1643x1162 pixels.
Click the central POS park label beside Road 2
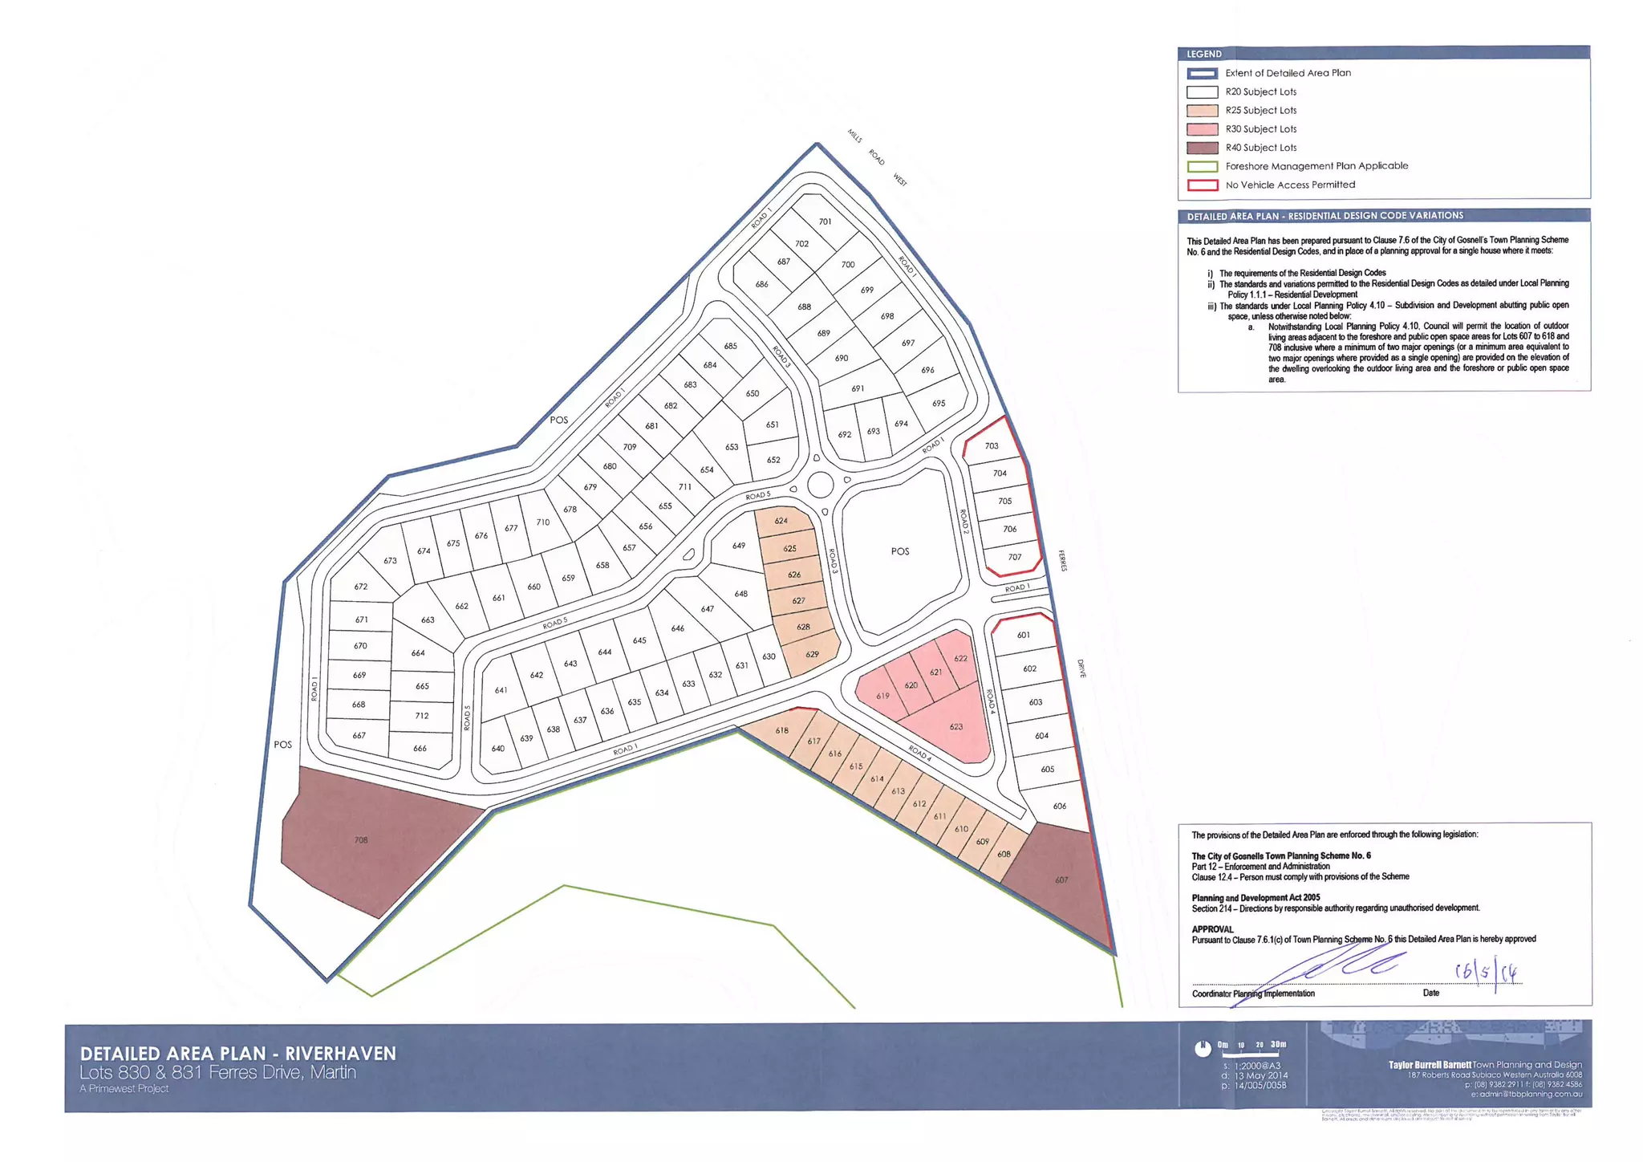pyautogui.click(x=900, y=551)
